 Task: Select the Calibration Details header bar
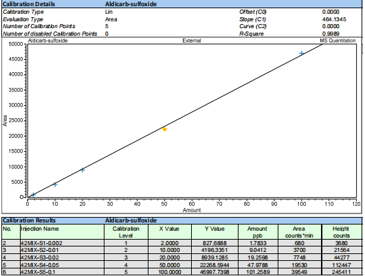pyautogui.click(x=182, y=3)
